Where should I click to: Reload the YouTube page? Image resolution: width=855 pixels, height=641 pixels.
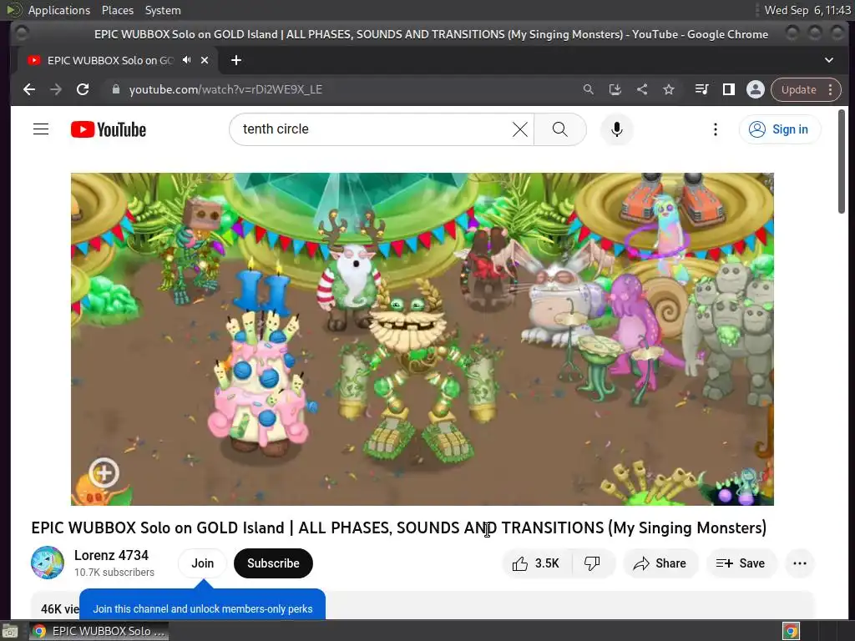83,89
